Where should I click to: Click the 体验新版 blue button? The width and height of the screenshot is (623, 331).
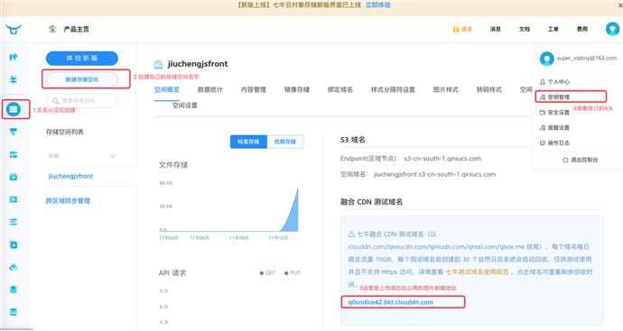click(82, 59)
